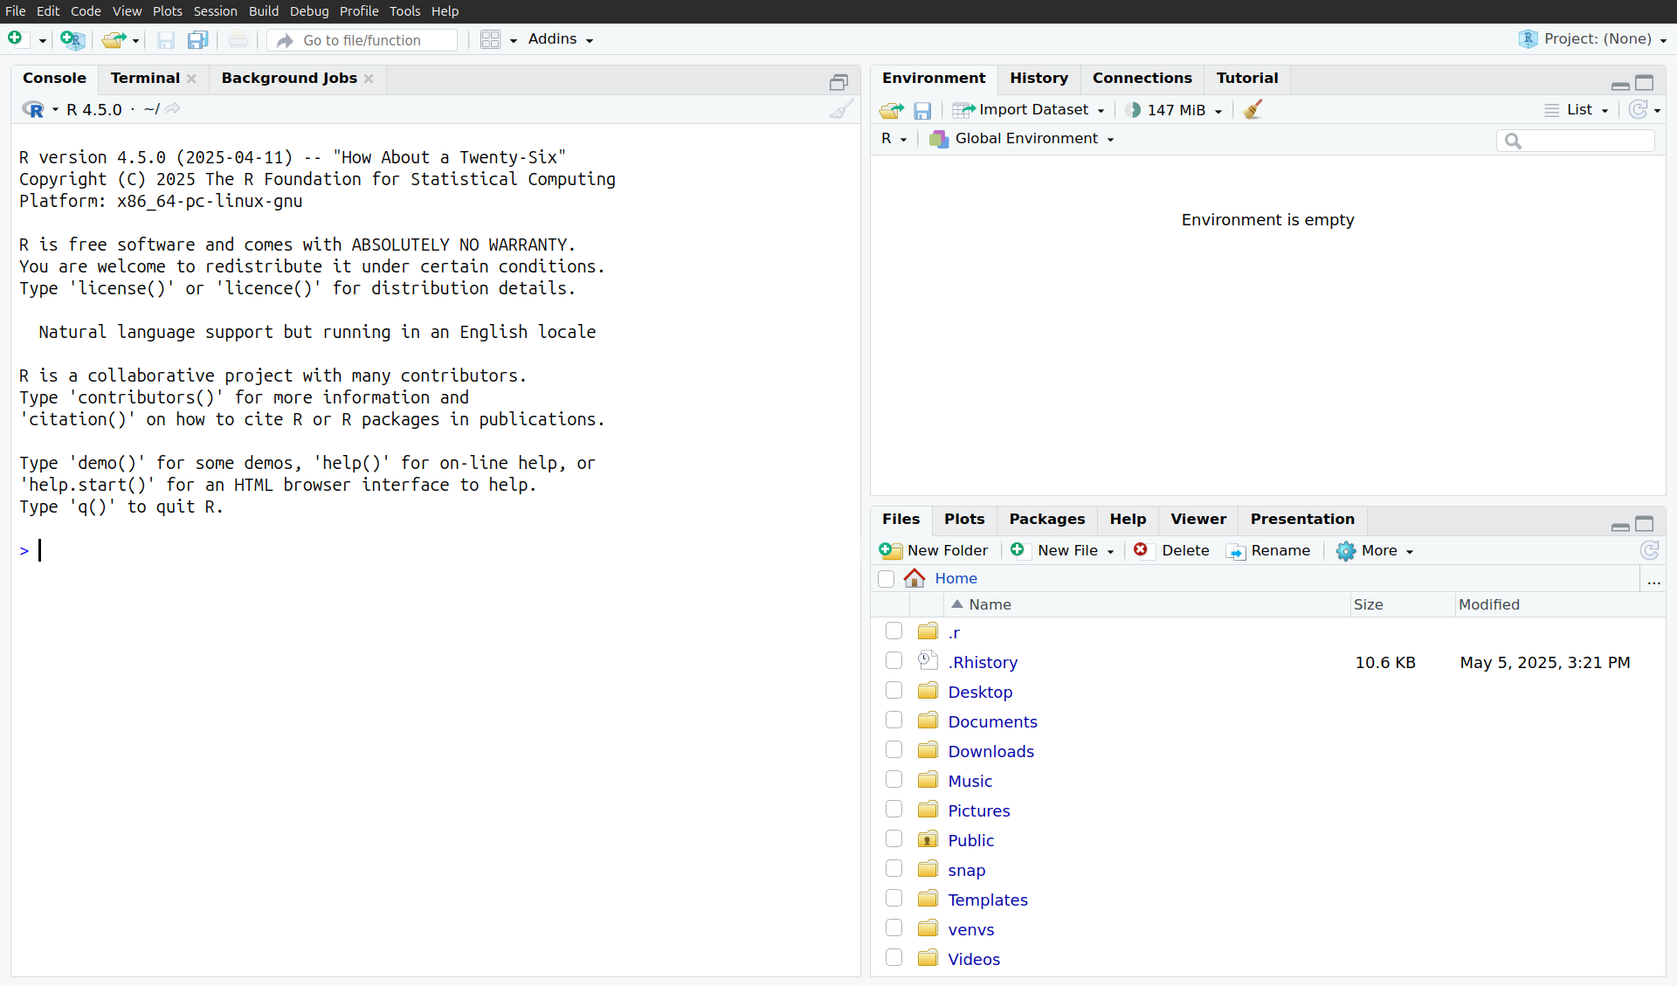Click the Save current document icon
The height and width of the screenshot is (986, 1677).
coord(166,39)
